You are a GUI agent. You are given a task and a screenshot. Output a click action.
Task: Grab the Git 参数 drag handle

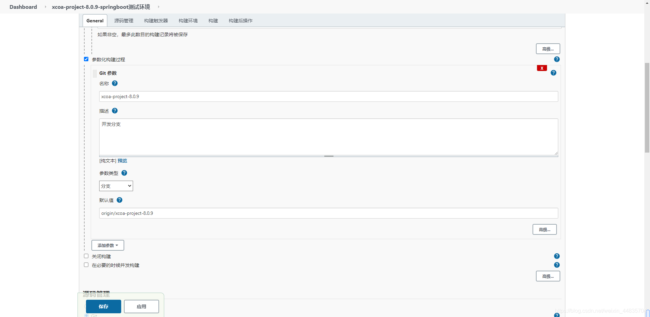pyautogui.click(x=95, y=73)
